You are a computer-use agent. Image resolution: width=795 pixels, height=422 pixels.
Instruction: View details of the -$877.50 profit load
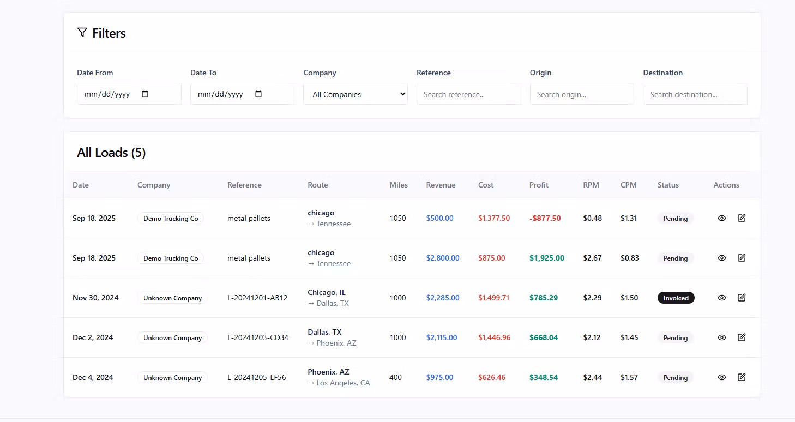[721, 218]
